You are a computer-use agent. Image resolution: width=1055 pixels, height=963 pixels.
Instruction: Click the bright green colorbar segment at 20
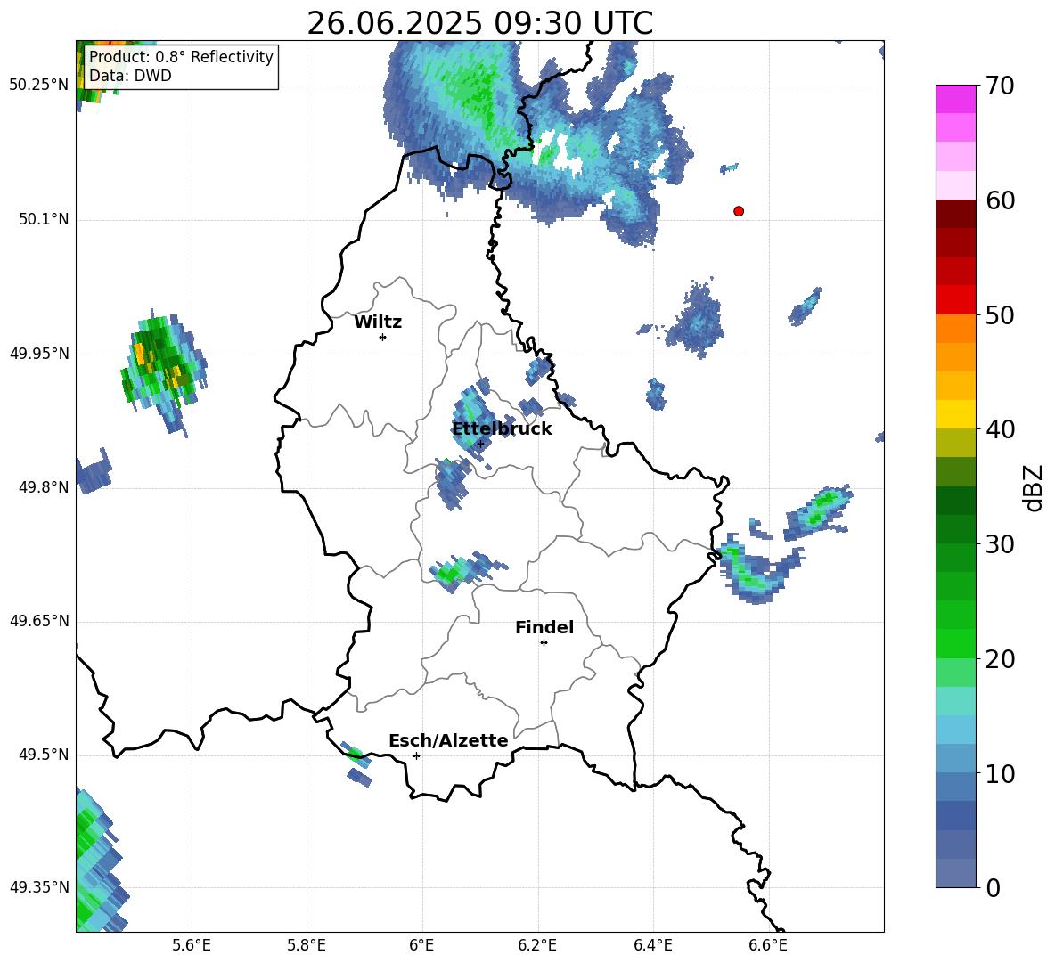(x=955, y=644)
